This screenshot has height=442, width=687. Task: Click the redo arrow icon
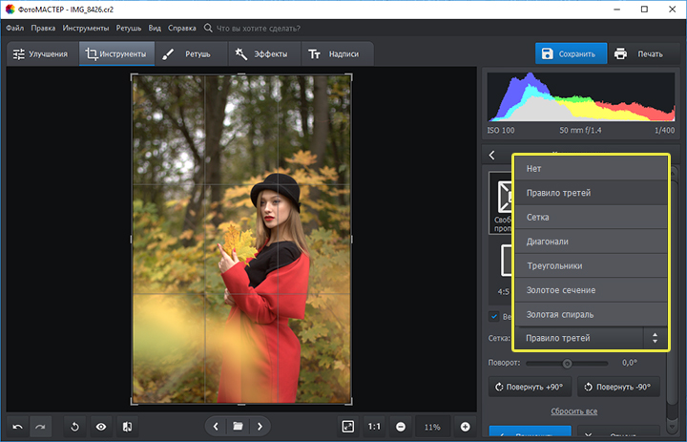(x=39, y=426)
